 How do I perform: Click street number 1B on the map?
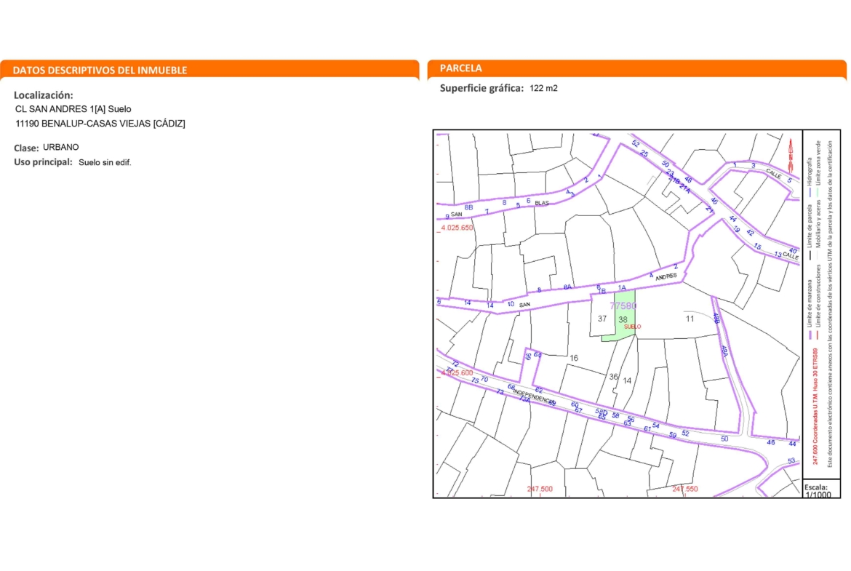pos(602,292)
